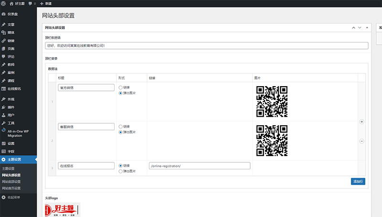Click the 添加行 add row button
Viewport: 382px width, 217px height.
pos(358,181)
